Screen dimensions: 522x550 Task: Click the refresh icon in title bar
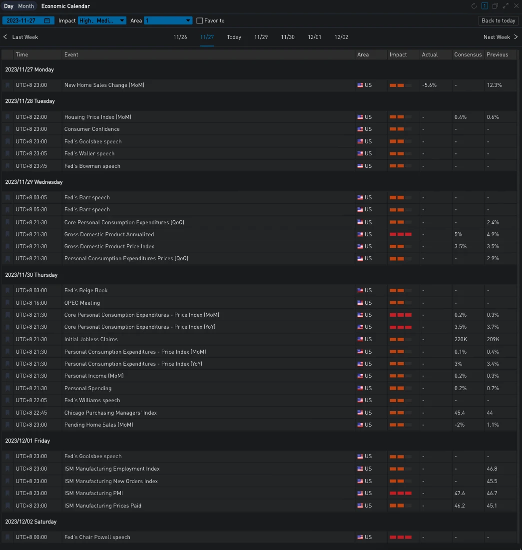[474, 6]
